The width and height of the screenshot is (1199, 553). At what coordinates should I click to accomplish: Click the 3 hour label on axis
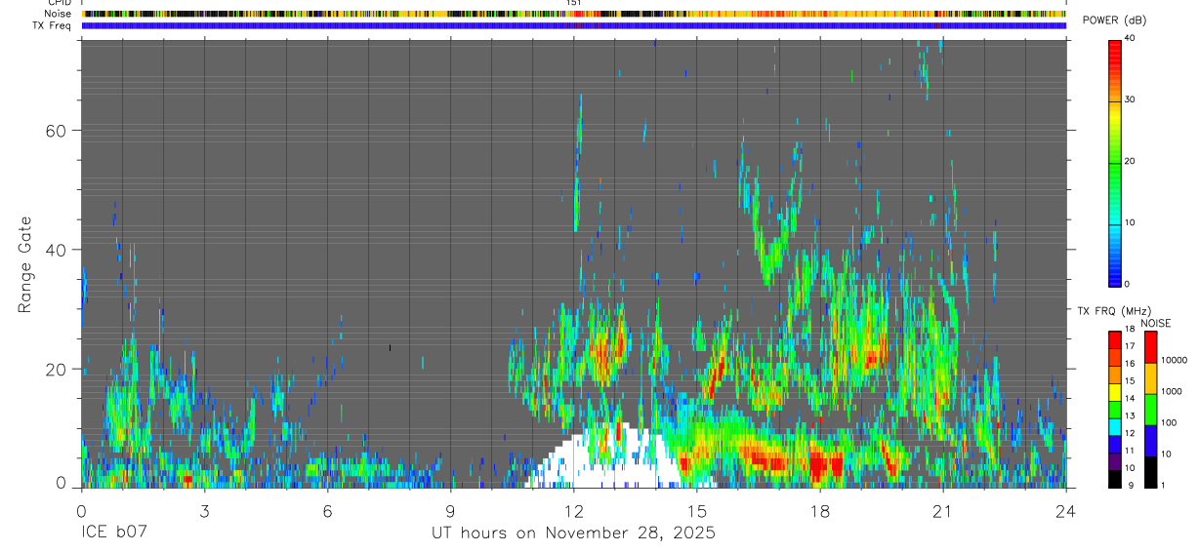(x=204, y=509)
